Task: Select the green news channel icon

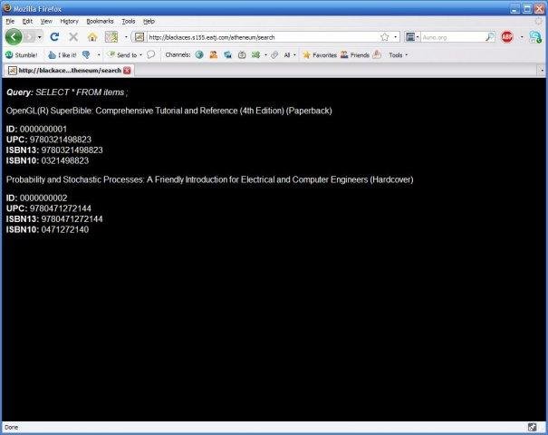Action: click(255, 54)
